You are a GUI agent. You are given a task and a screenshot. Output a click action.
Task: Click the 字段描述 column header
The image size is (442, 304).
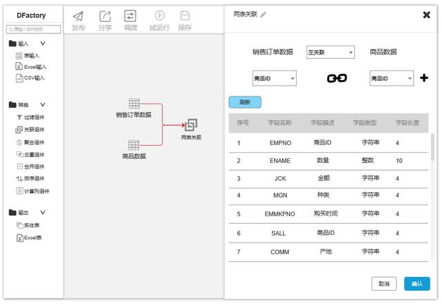tap(323, 123)
